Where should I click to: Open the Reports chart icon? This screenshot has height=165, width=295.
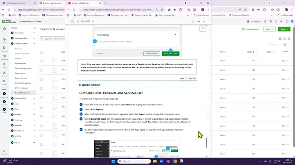click(4, 73)
